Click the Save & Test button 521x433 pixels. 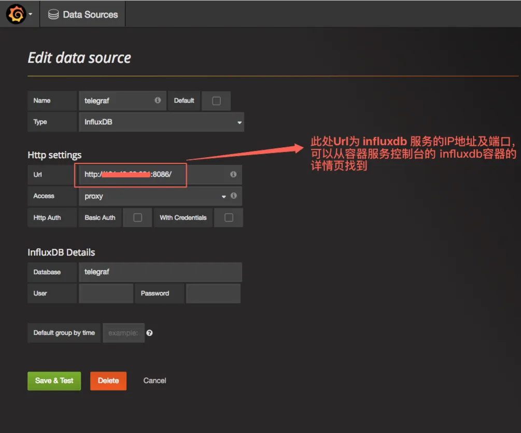(54, 381)
